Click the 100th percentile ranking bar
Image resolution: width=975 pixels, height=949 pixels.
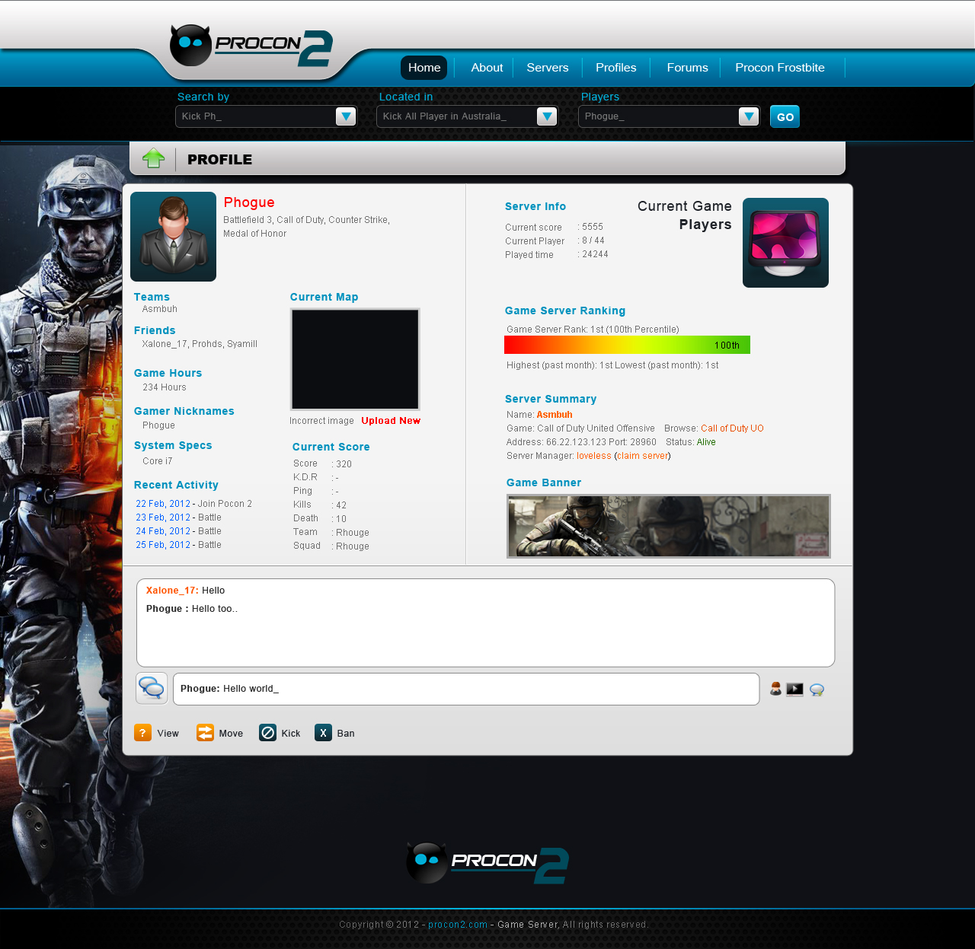coord(627,345)
